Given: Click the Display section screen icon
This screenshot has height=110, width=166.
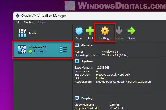Looking at the screenshot, I should (x=77, y=98).
